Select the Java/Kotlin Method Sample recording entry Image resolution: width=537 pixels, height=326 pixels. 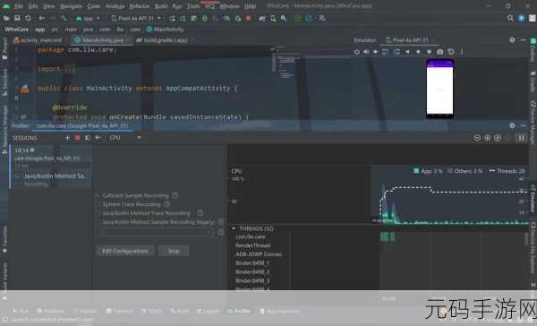(51, 179)
